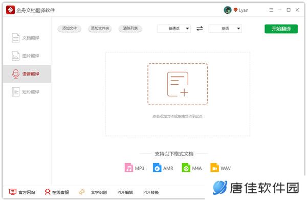Click the 添加文件 add file button
This screenshot has height=201, width=307.
pyautogui.click(x=70, y=29)
